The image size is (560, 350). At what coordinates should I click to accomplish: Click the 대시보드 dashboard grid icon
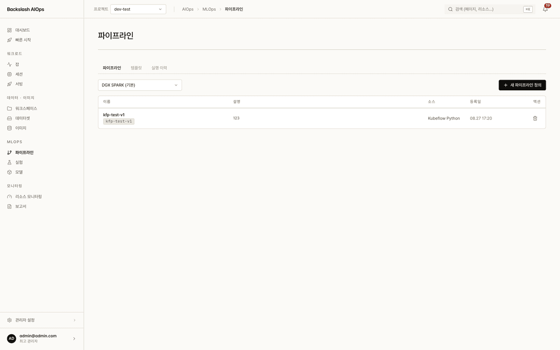point(9,30)
